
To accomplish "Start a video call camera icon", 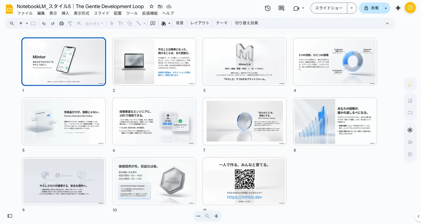I will pos(296,8).
